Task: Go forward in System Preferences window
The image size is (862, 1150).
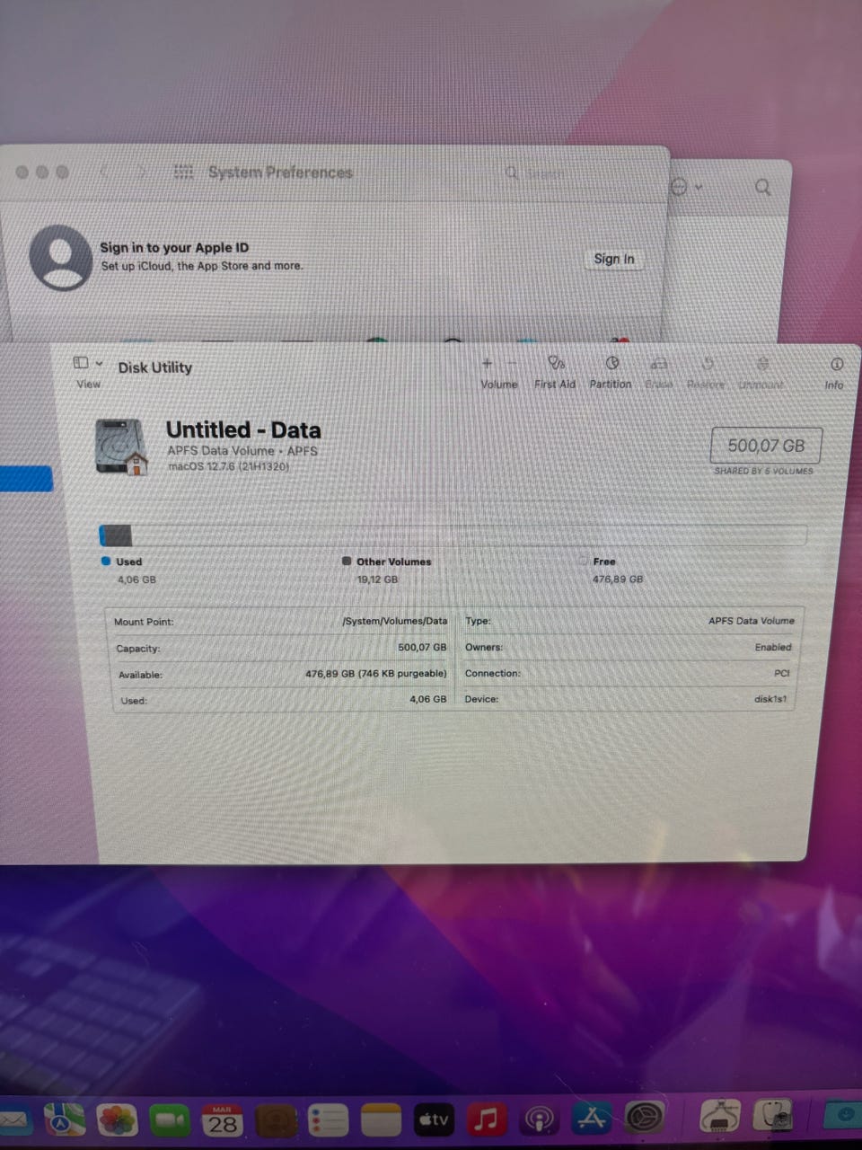Action: click(141, 171)
